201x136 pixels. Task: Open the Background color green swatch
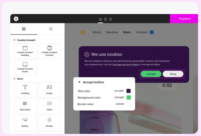129,98
